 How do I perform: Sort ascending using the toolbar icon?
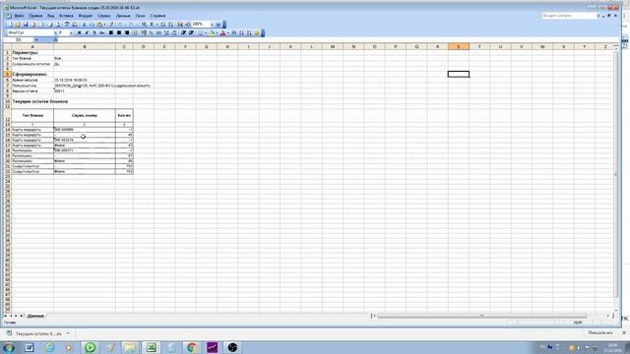(163, 25)
